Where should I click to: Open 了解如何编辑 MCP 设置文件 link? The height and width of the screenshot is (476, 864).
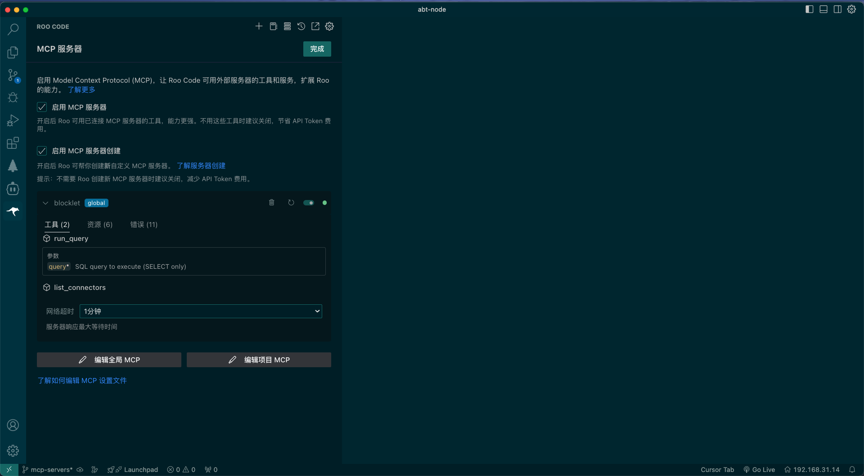pos(82,381)
